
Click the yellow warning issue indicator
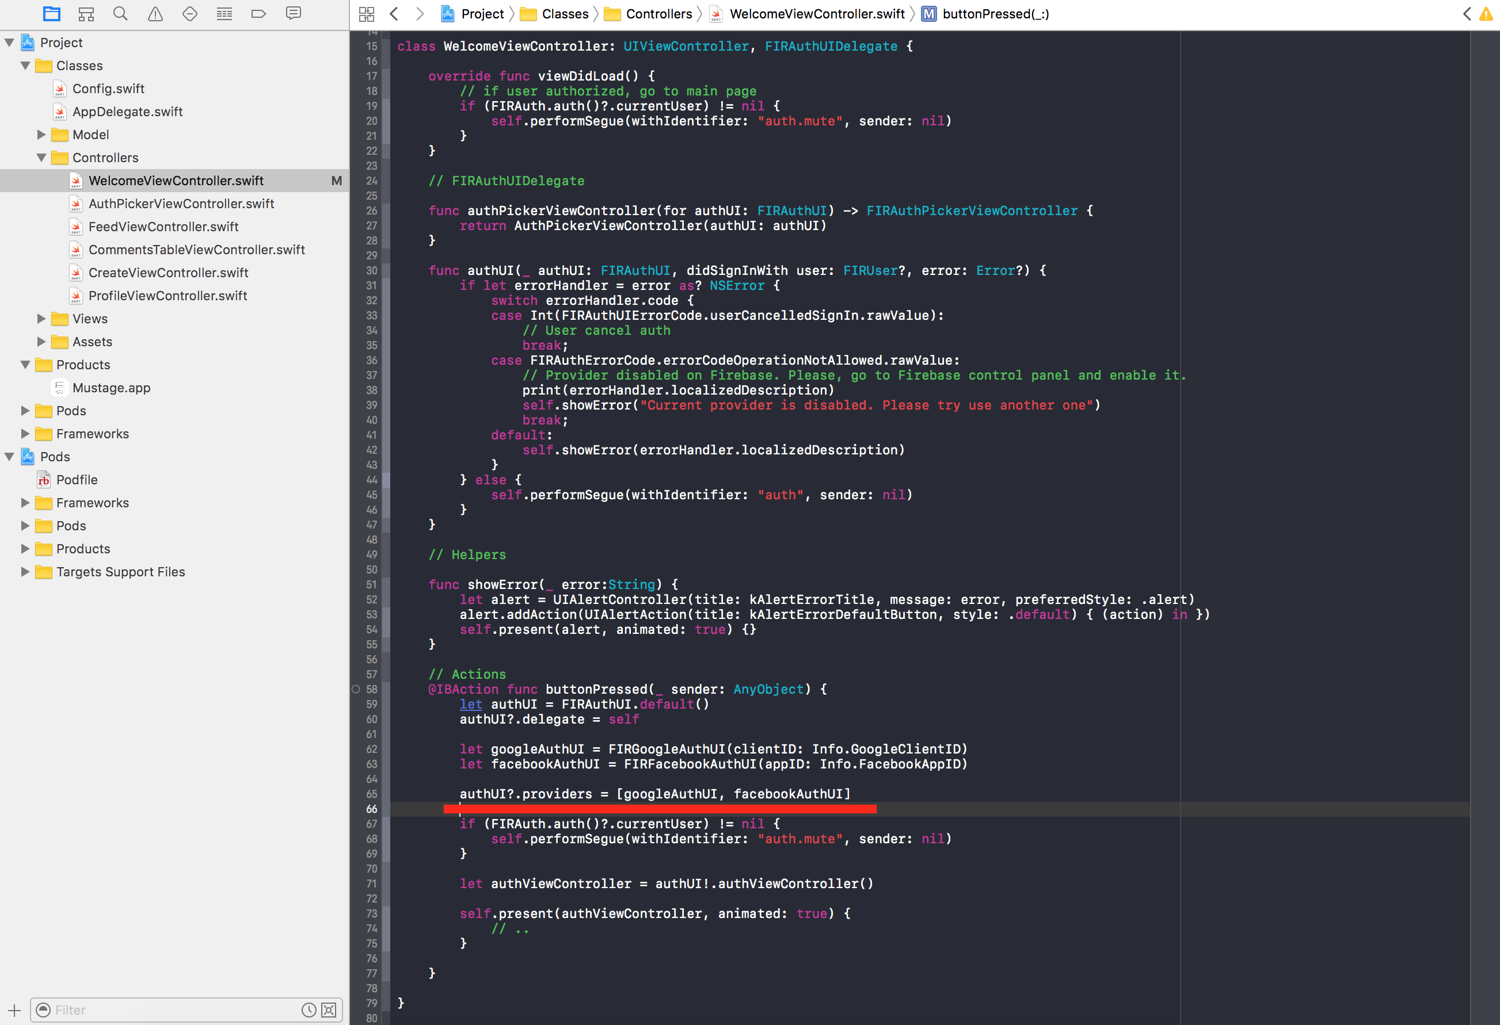pyautogui.click(x=1485, y=14)
